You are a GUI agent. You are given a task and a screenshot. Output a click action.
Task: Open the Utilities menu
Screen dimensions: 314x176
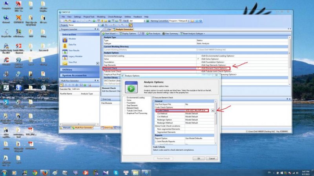pos(128,17)
